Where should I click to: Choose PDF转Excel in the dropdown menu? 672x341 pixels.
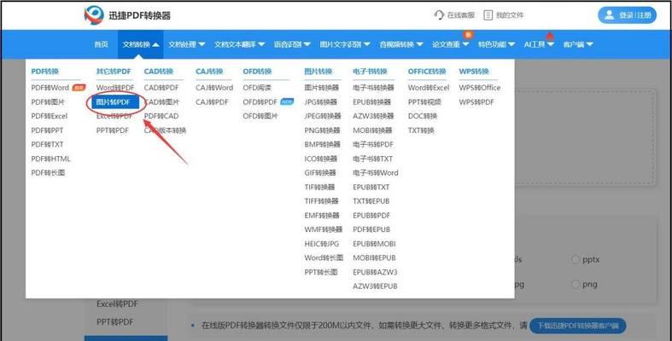coord(50,116)
